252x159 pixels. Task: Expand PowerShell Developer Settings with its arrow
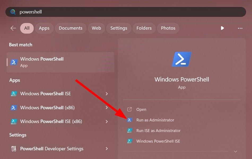click(107, 148)
